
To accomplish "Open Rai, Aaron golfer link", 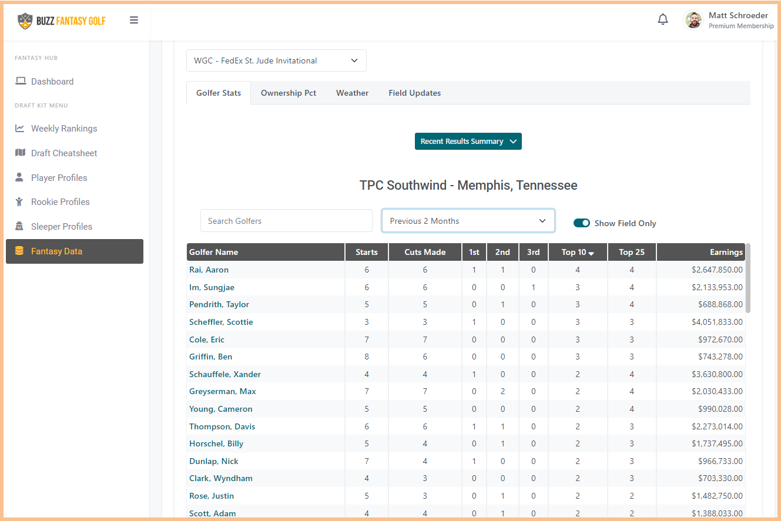I will coord(209,270).
